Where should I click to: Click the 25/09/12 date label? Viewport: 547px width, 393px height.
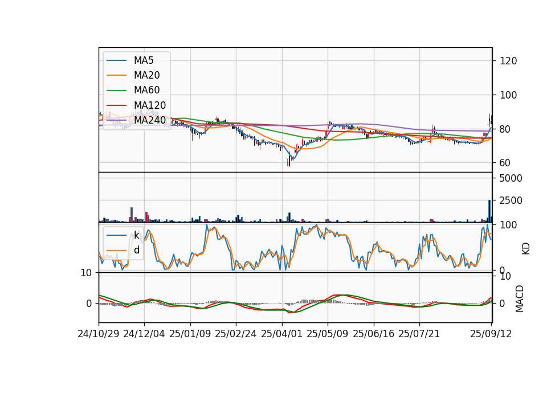coord(491,334)
